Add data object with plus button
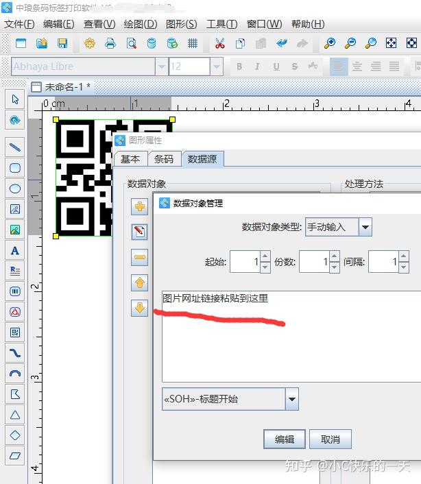 click(x=139, y=206)
